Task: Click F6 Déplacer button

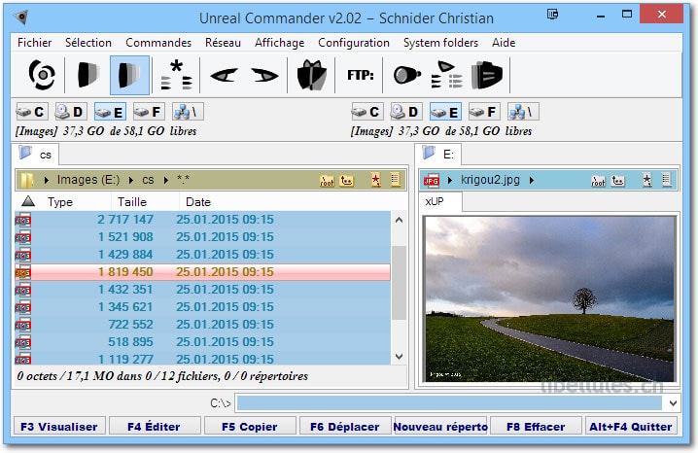Action: pyautogui.click(x=344, y=427)
